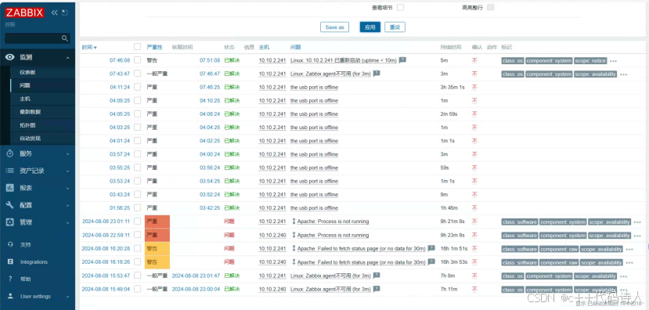Check the checkbox for the 2024-08-08 23:01:11 row
This screenshot has width=649, height=310.
138,222
